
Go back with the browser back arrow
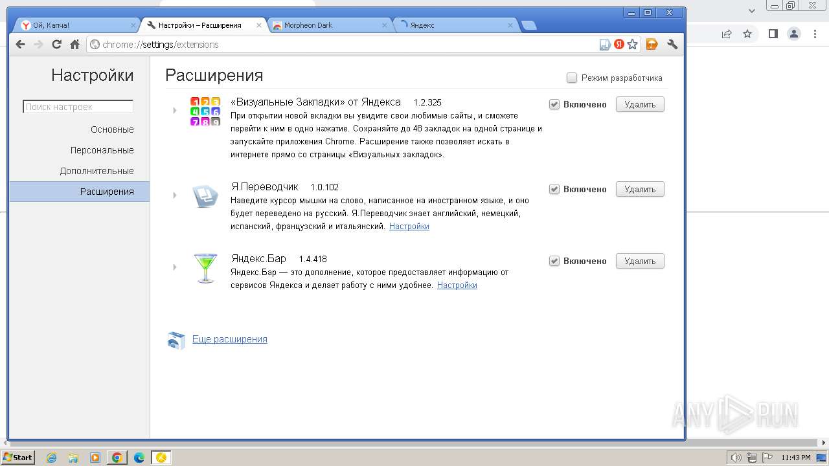(x=20, y=44)
